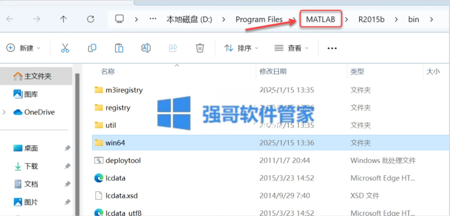Open the Program Files breadcrumb
The width and height of the screenshot is (450, 216).
(x=259, y=19)
